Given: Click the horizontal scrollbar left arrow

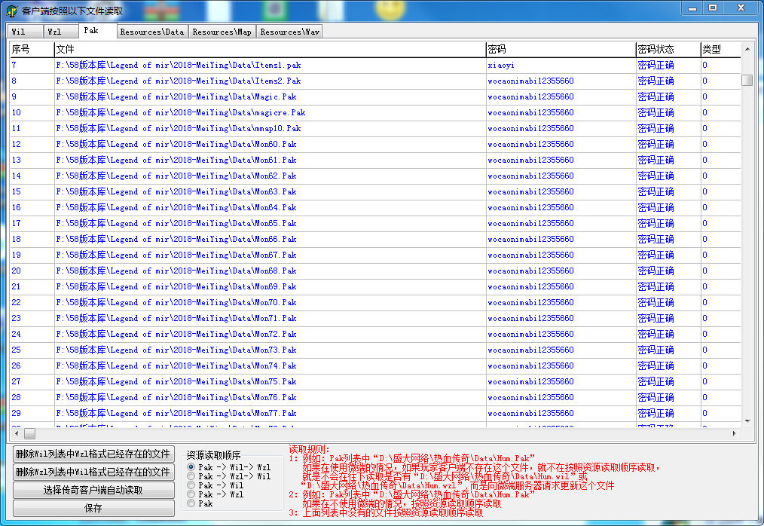Looking at the screenshot, I should pyautogui.click(x=16, y=433).
